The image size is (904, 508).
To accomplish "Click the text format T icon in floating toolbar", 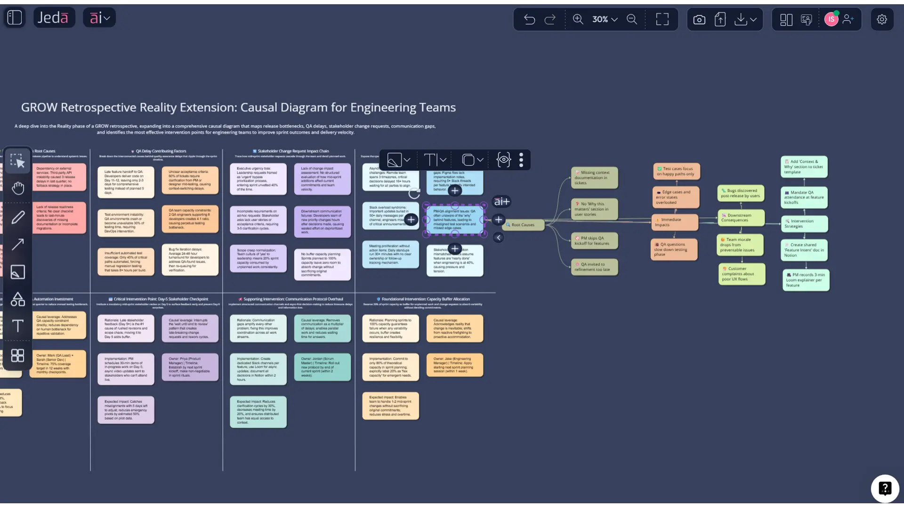I will [x=430, y=160].
